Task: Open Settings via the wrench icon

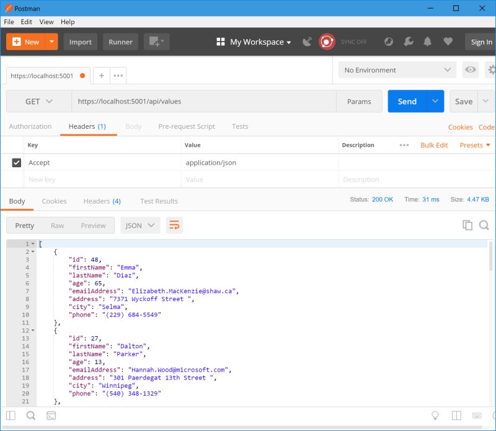Action: (x=407, y=41)
